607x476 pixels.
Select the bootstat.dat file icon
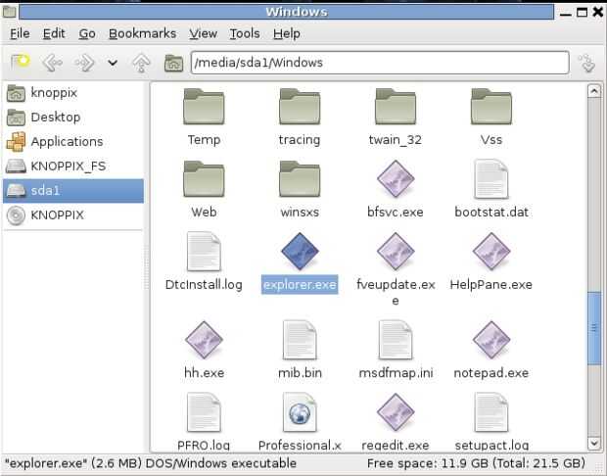[491, 179]
